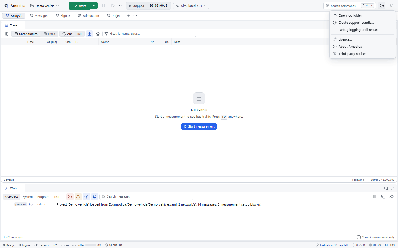The image size is (398, 248).
Task: Select Rel time mode
Action: tap(79, 34)
